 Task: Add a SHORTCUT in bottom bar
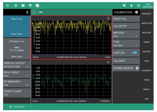(x=17, y=107)
